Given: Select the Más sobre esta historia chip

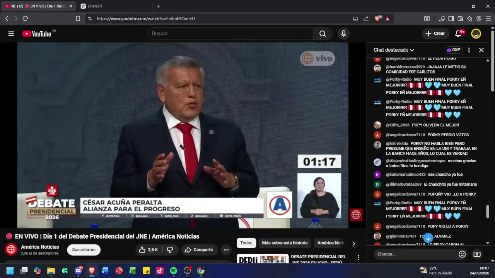Looking at the screenshot, I should click(285, 243).
